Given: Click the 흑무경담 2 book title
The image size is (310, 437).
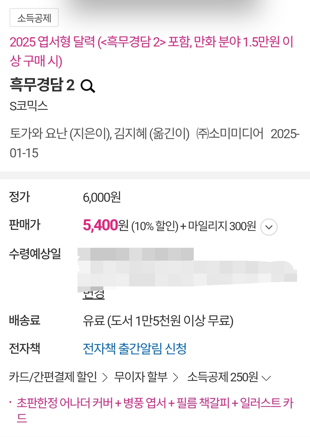Looking at the screenshot, I should (42, 85).
